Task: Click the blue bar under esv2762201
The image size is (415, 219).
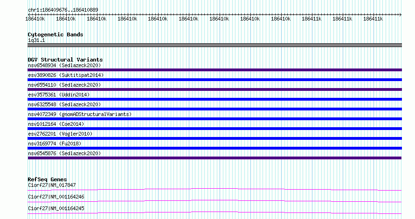Action: coord(214,138)
